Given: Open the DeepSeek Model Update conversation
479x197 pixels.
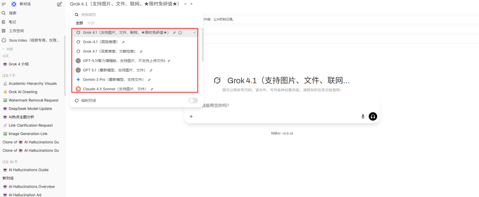Looking at the screenshot, I should pyautogui.click(x=31, y=108).
